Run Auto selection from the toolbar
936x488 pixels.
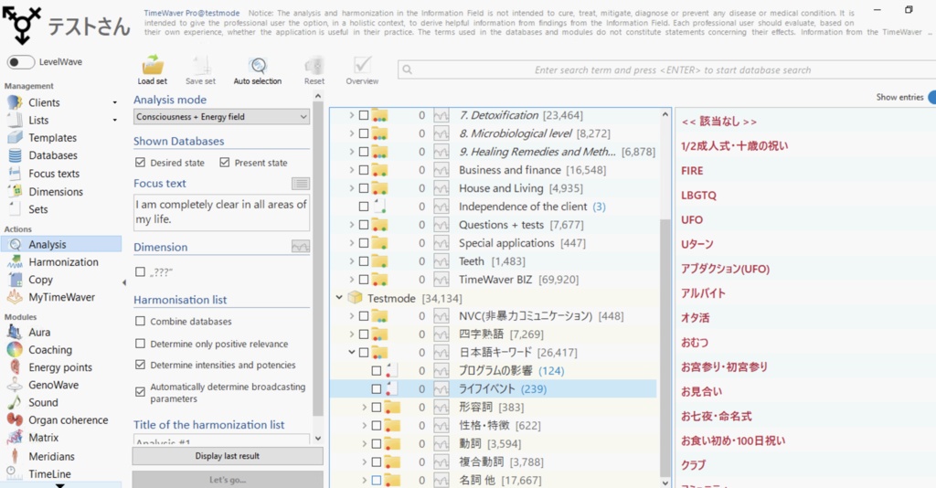257,70
